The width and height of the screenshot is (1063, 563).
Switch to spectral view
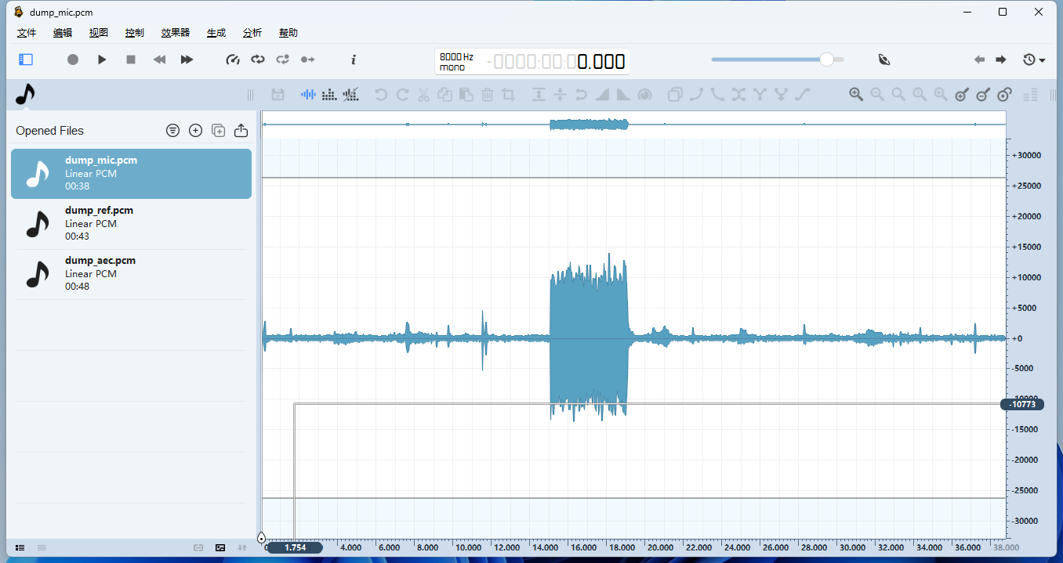(330, 95)
